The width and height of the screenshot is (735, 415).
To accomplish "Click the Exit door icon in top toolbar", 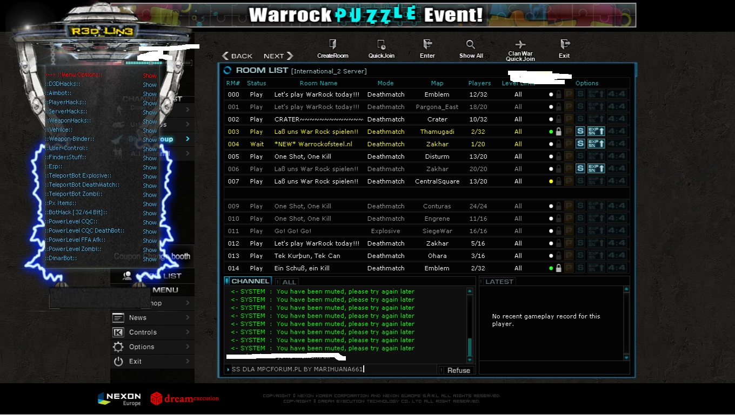I will tap(565, 44).
